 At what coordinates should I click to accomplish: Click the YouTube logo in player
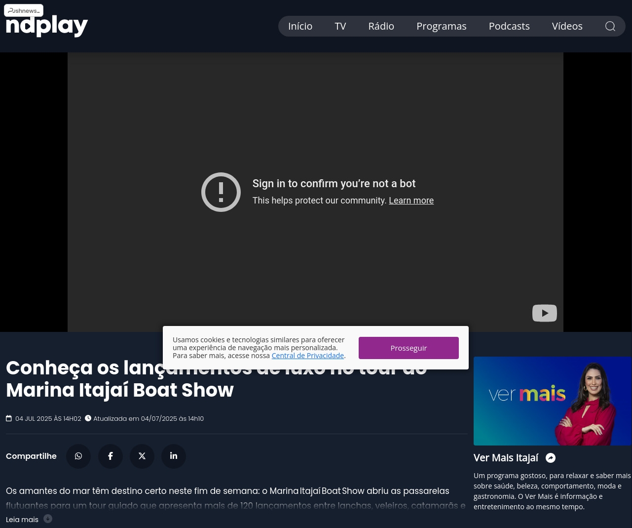(544, 313)
